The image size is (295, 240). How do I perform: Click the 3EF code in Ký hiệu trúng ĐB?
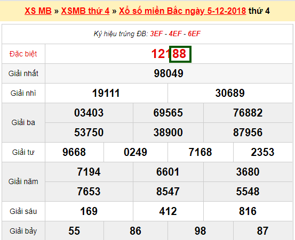pyautogui.click(x=156, y=34)
